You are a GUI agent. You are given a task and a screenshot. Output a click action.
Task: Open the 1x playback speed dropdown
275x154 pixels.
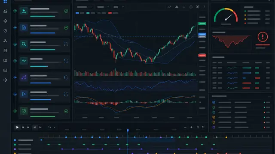coord(52,127)
